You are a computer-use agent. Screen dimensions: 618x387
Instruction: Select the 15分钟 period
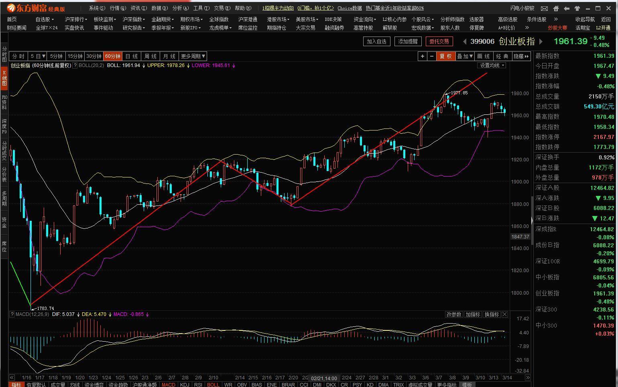[75, 56]
